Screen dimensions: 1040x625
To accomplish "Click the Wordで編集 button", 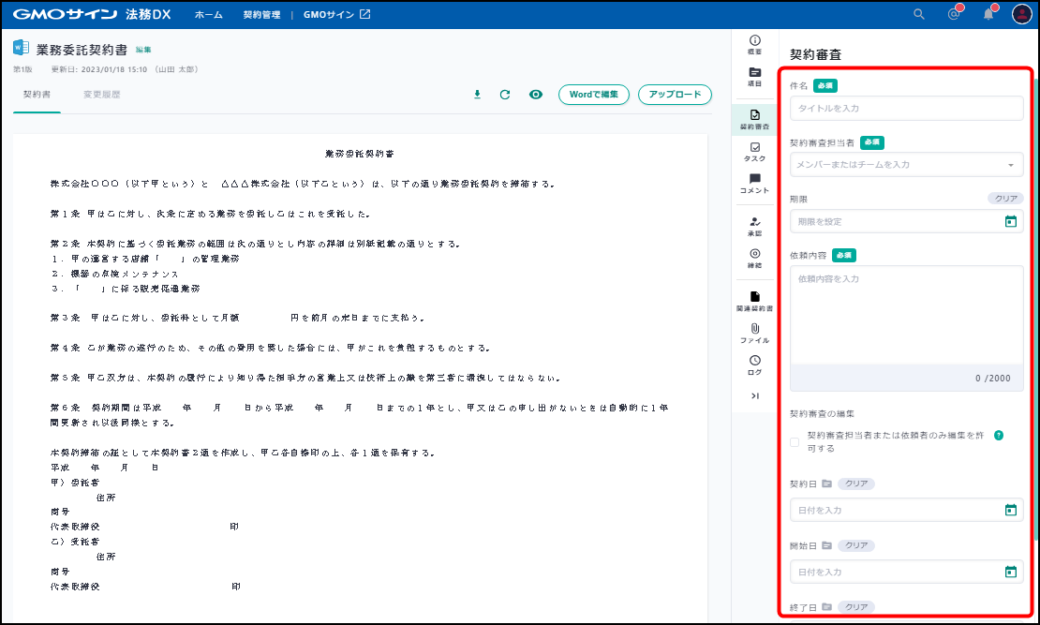I will (593, 95).
